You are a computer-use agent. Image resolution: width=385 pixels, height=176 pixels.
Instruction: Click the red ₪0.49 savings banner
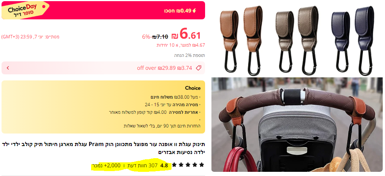point(103,10)
